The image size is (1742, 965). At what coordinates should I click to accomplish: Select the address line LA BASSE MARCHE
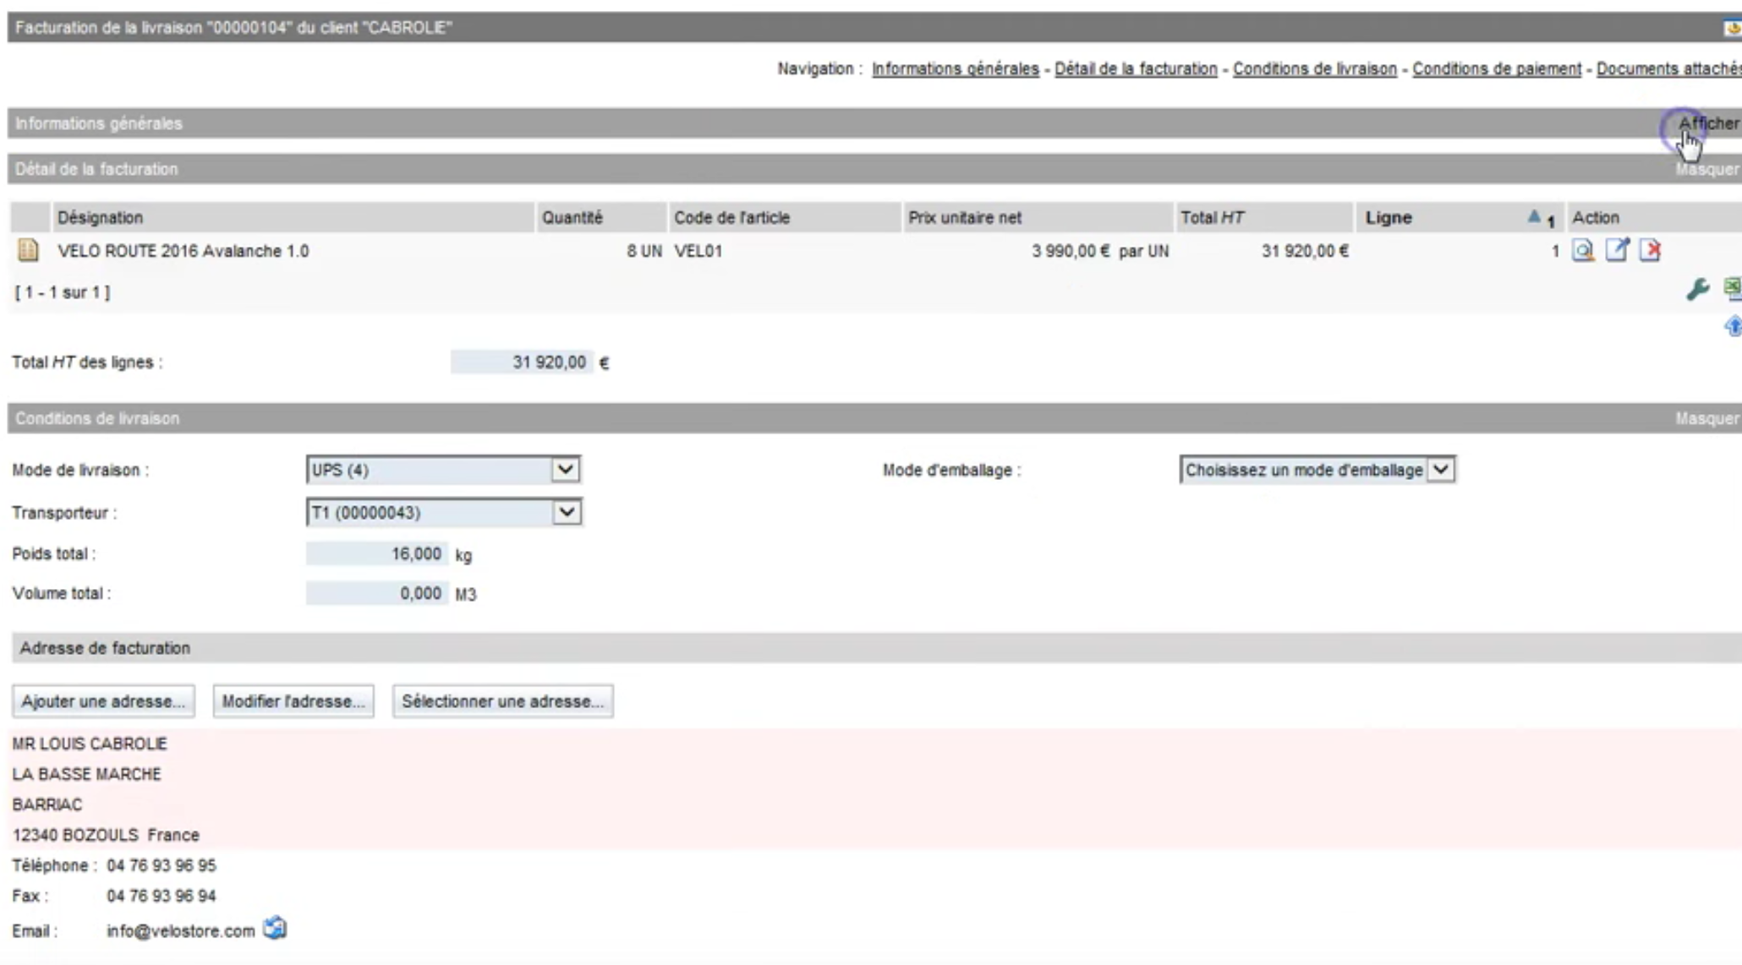coord(86,774)
